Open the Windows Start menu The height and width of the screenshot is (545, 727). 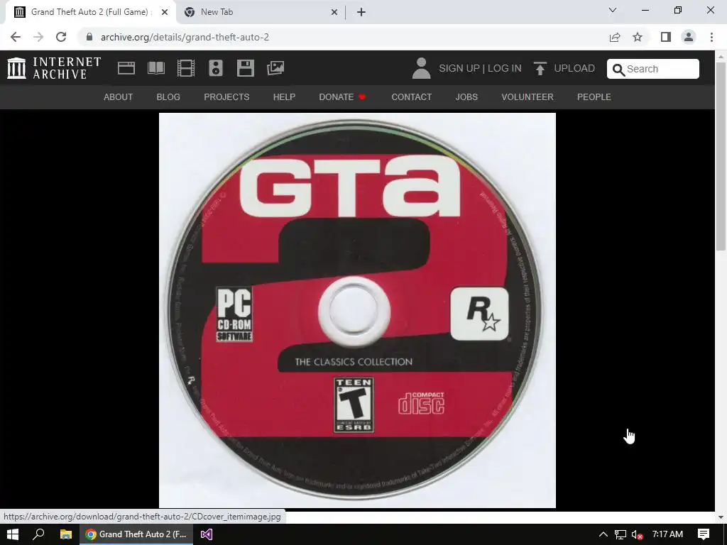[13, 534]
